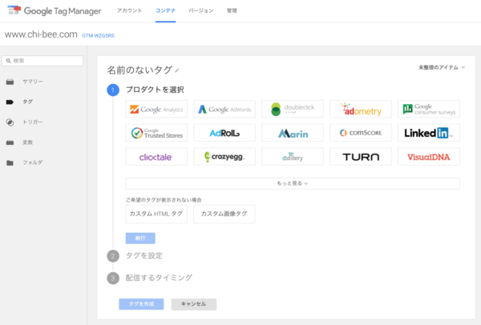Click the 名前のないタグ title

click(x=139, y=70)
